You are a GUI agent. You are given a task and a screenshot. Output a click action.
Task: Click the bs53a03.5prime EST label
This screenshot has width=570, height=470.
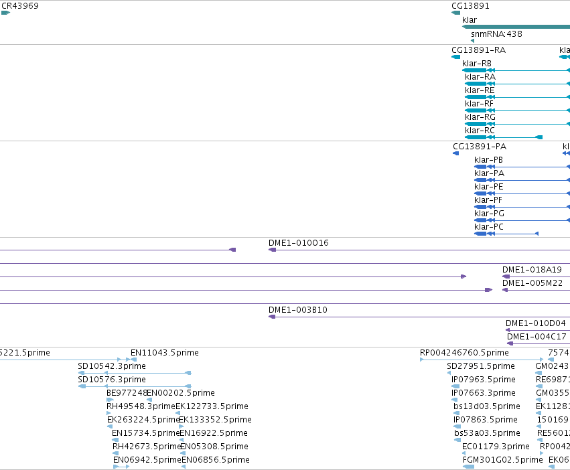[x=487, y=434]
